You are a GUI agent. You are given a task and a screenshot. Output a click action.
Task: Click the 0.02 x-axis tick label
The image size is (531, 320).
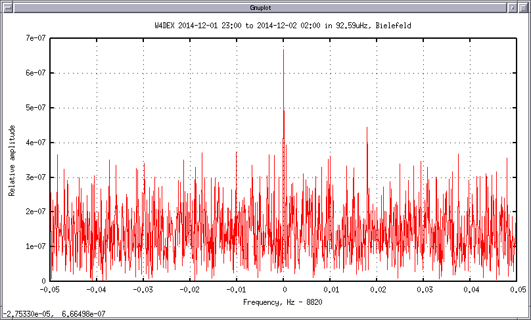pyautogui.click(x=377, y=289)
